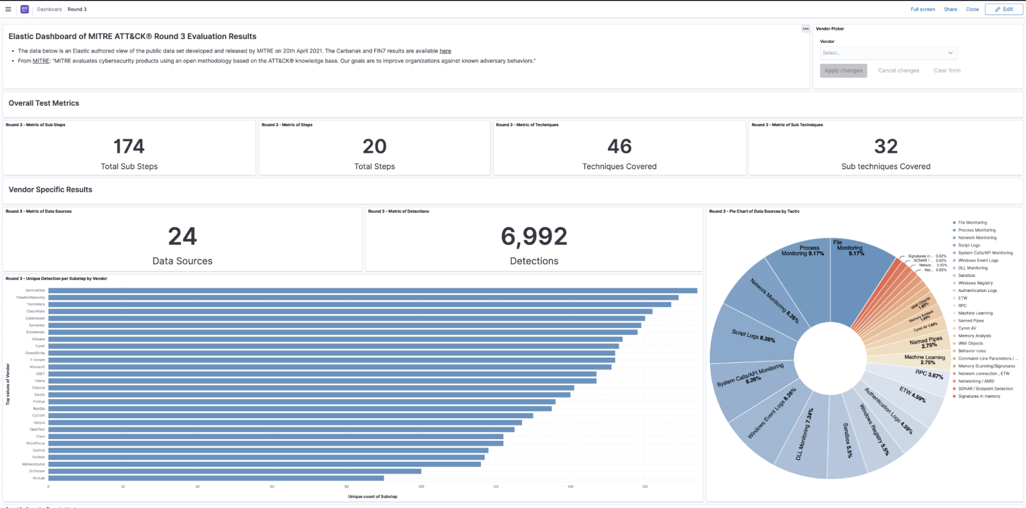The image size is (1026, 508).
Task: Click the TrendMicro vendor label
Action: pos(36,304)
